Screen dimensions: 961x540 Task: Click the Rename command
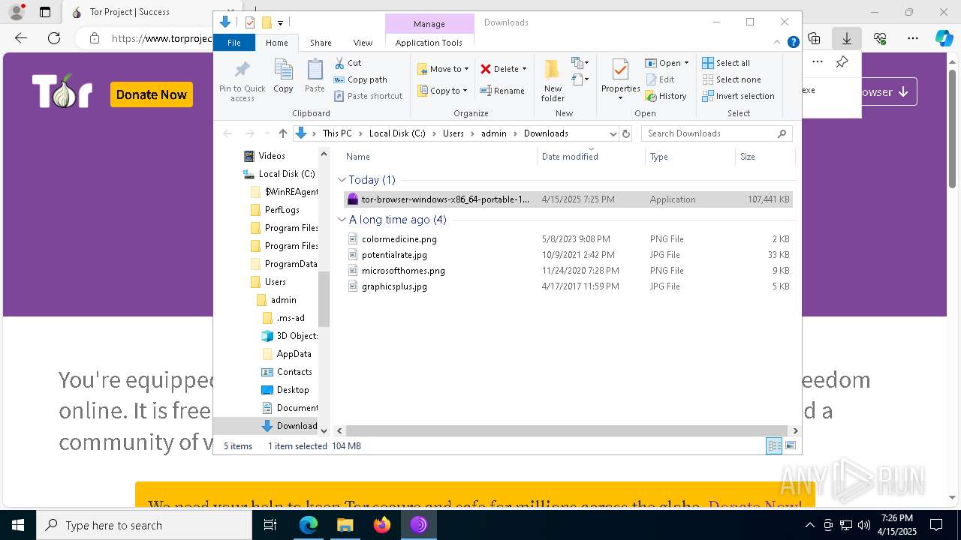tap(502, 91)
